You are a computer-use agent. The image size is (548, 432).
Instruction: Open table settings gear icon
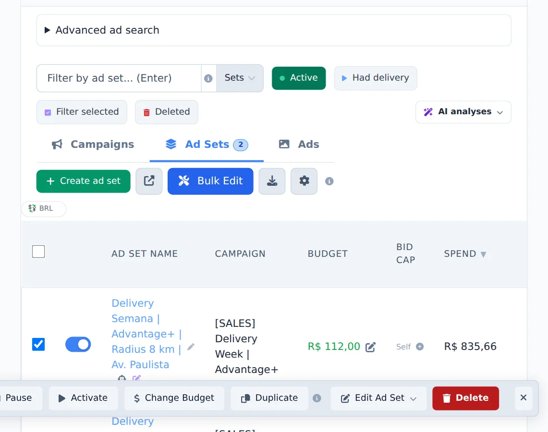(304, 181)
